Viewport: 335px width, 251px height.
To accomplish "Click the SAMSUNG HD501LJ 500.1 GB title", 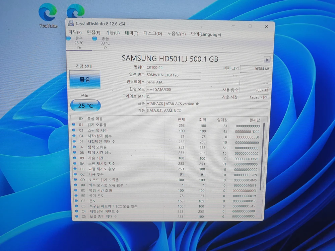I will 170,59.
